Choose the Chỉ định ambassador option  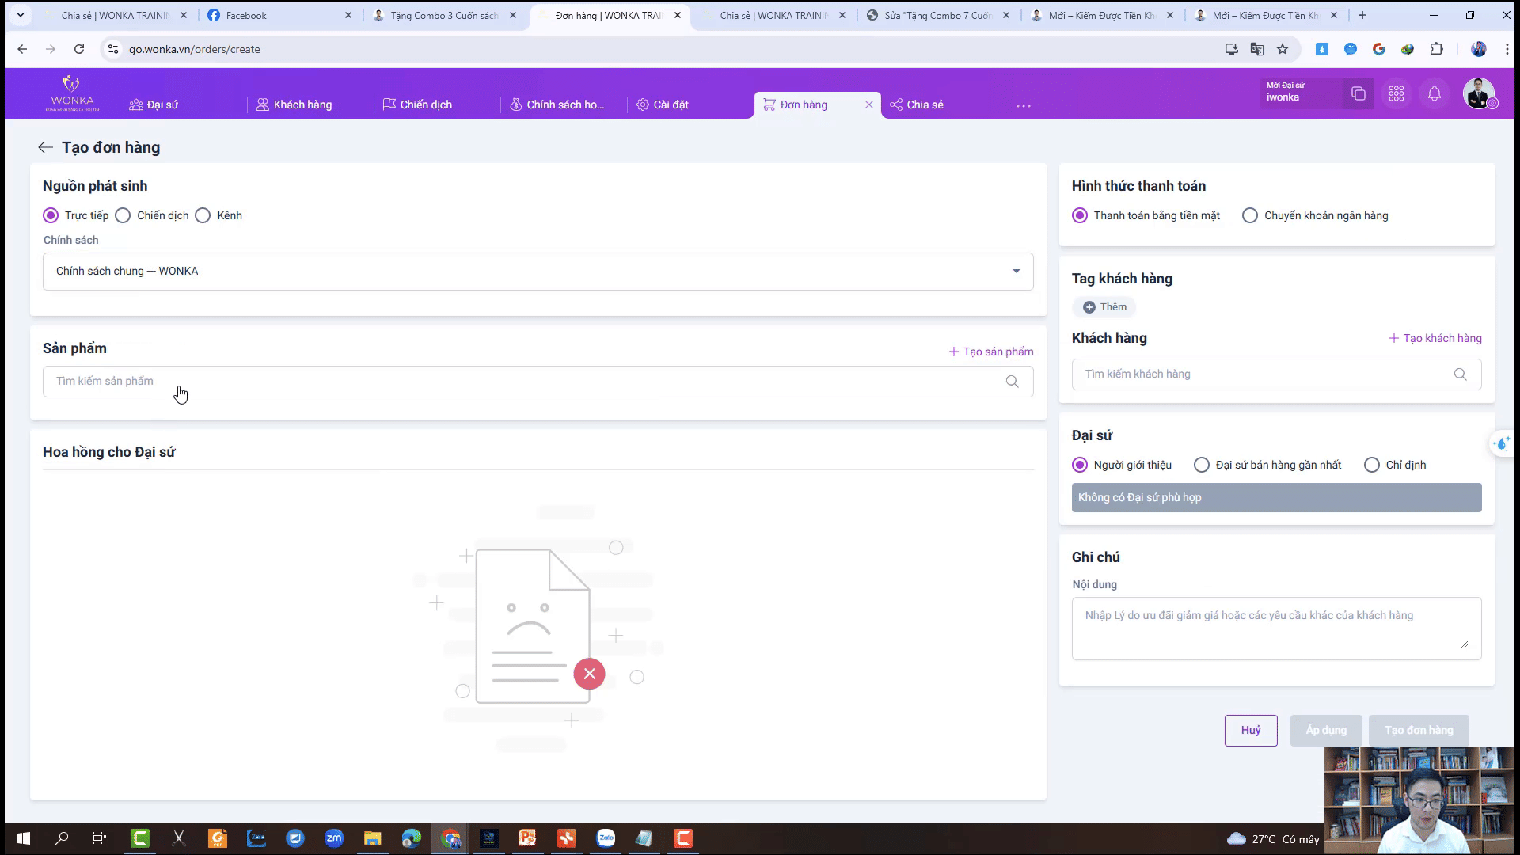[x=1371, y=465]
